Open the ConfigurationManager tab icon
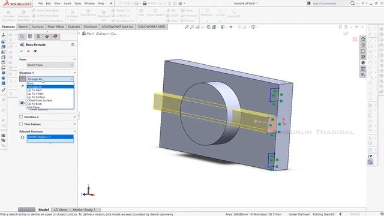Image resolution: width=384 pixels, height=216 pixels. (x=38, y=37)
